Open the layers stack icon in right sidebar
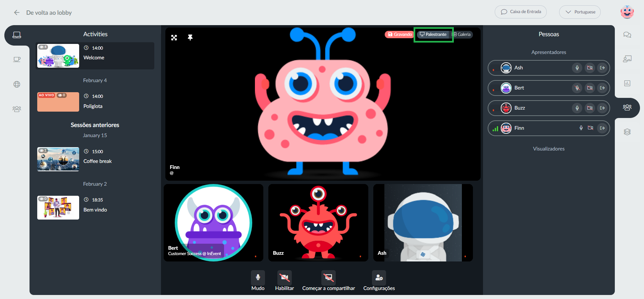Viewport: 644px width, 299px height. pyautogui.click(x=627, y=132)
